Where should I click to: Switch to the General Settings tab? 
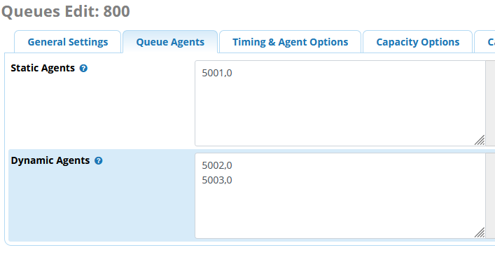pyautogui.click(x=68, y=42)
